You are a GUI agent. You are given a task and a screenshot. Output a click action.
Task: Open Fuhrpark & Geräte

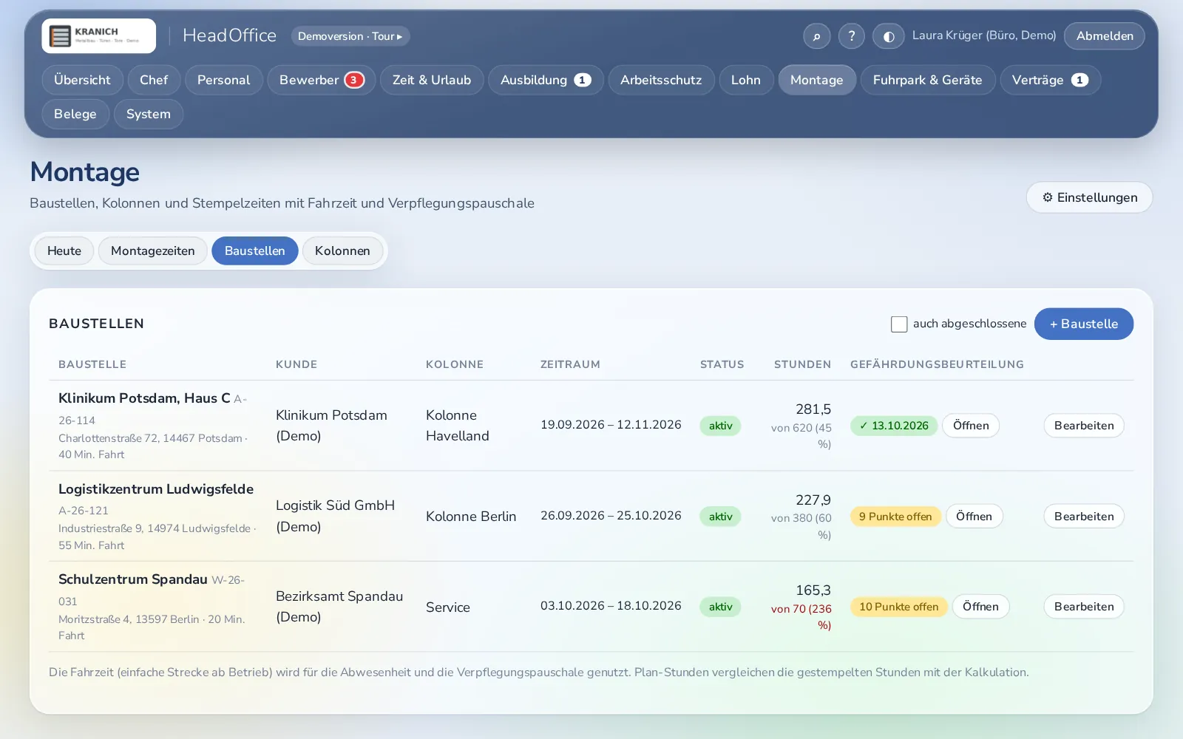coord(928,80)
